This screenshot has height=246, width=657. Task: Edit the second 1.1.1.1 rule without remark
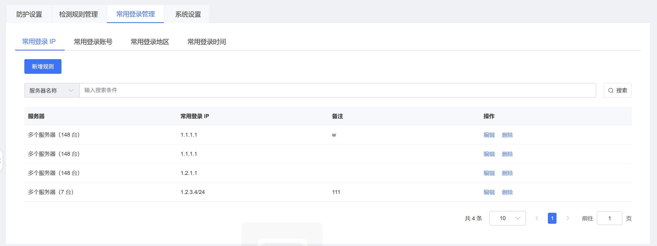point(489,154)
